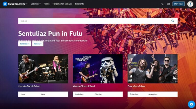Click the ticketmaster logo icon

pyautogui.click(x=5, y=4)
